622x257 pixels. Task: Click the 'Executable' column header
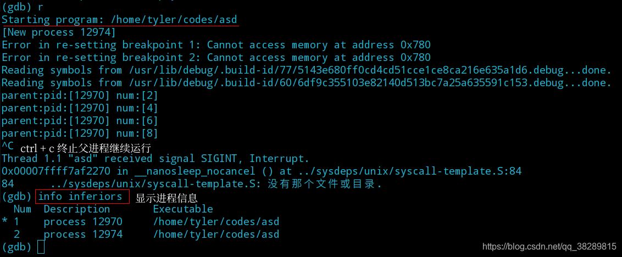(183, 209)
